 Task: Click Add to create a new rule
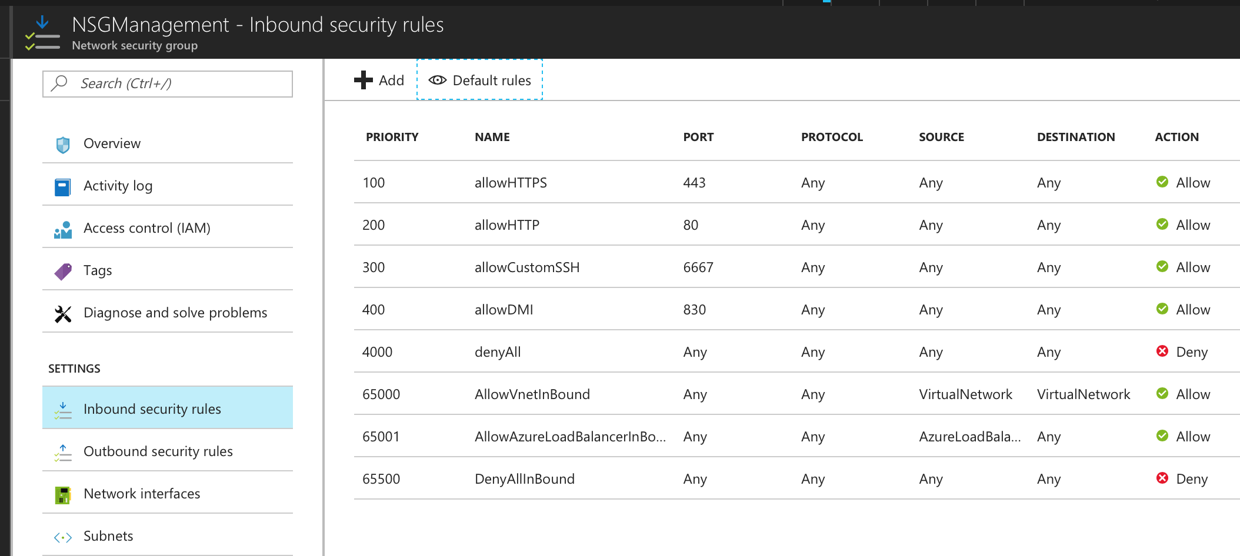[379, 80]
